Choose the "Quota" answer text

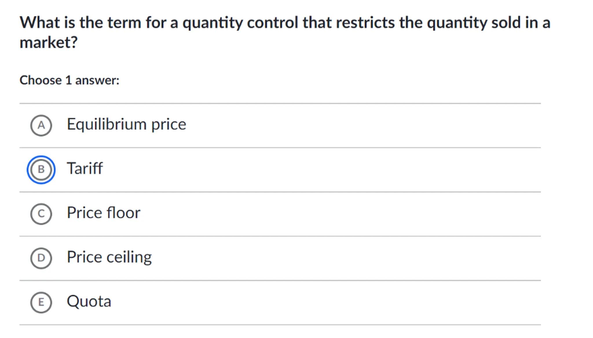[x=89, y=301]
